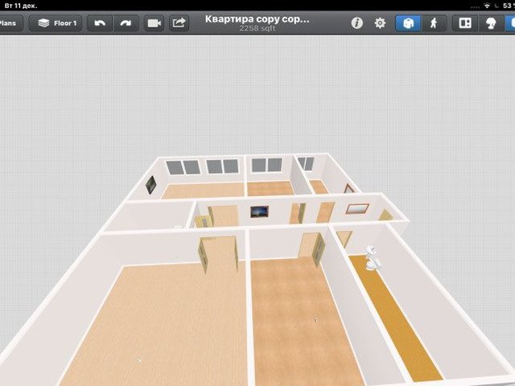Image resolution: width=515 pixels, height=386 pixels.
Task: Select the toilet fixture in bathroom
Action: click(373, 259)
